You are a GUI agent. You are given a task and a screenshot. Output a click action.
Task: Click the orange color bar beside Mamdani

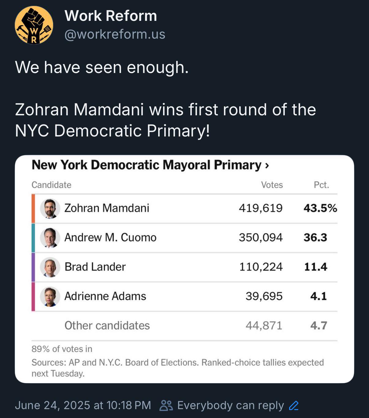coord(33,209)
